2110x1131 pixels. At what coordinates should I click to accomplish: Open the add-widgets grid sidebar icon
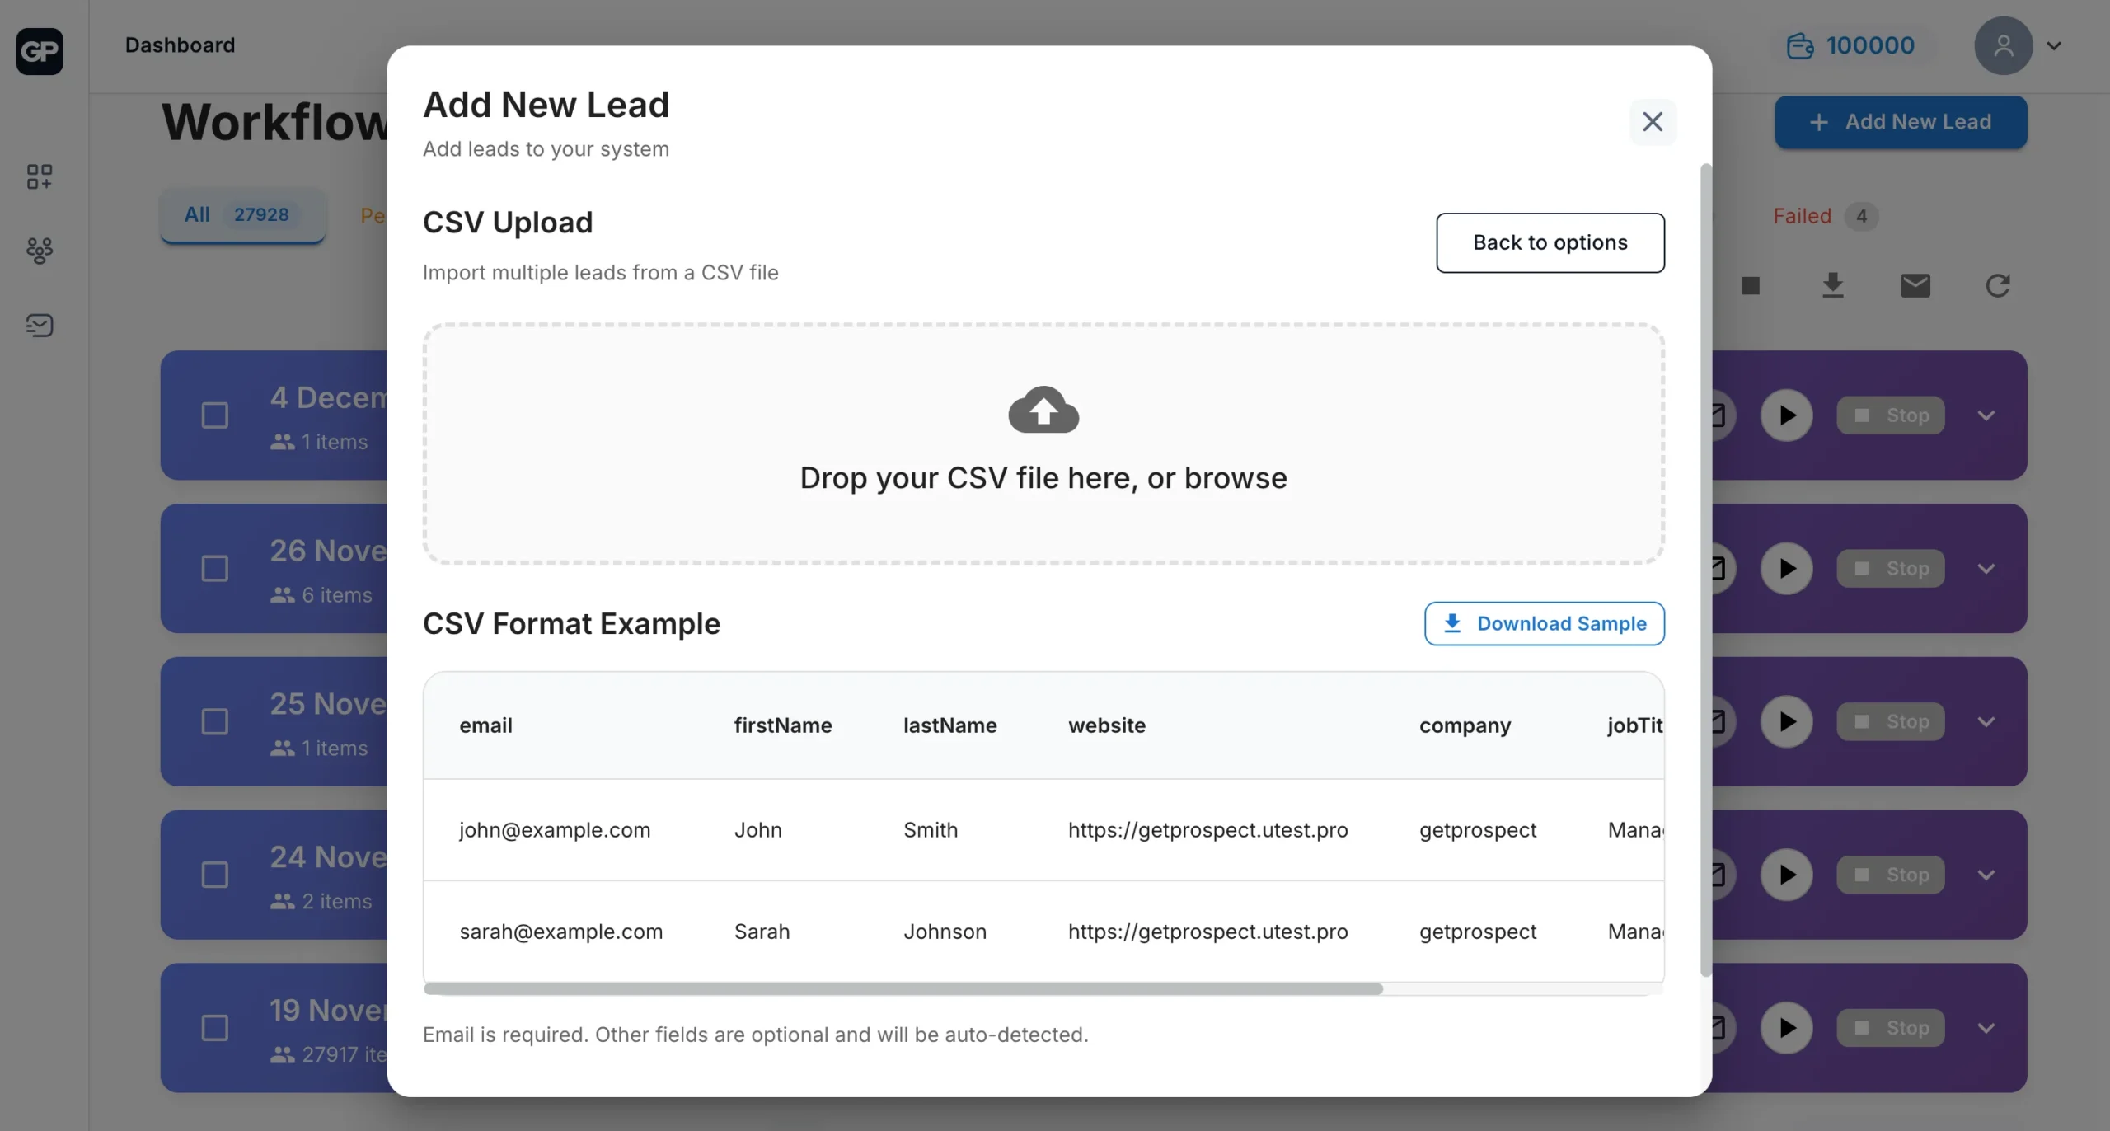pyautogui.click(x=40, y=176)
